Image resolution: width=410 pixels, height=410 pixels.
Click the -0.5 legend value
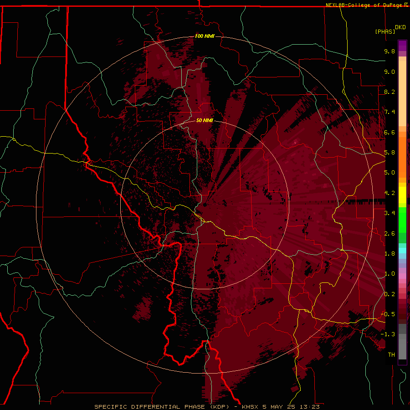pos(388,314)
